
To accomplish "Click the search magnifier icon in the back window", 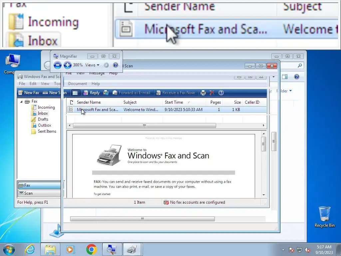I will [x=300, y=65].
